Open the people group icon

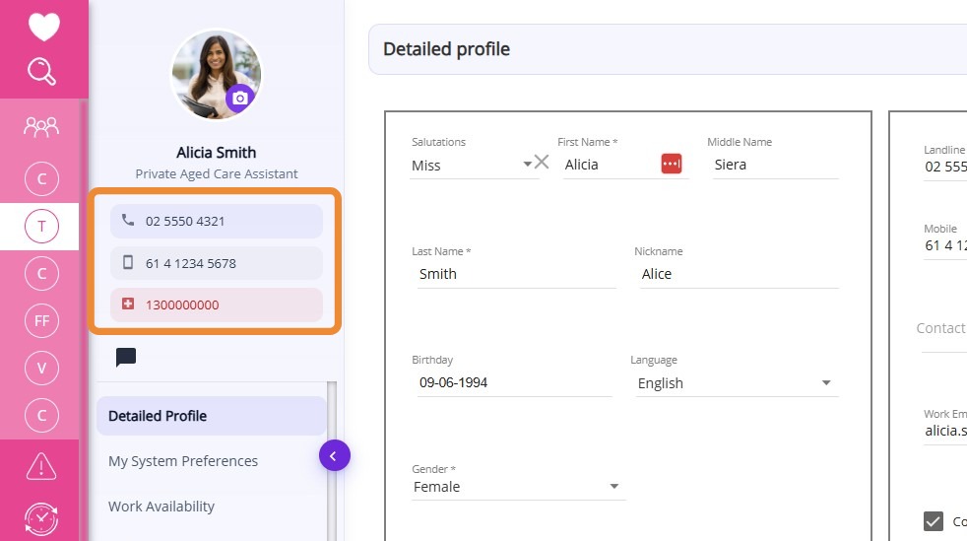click(41, 126)
